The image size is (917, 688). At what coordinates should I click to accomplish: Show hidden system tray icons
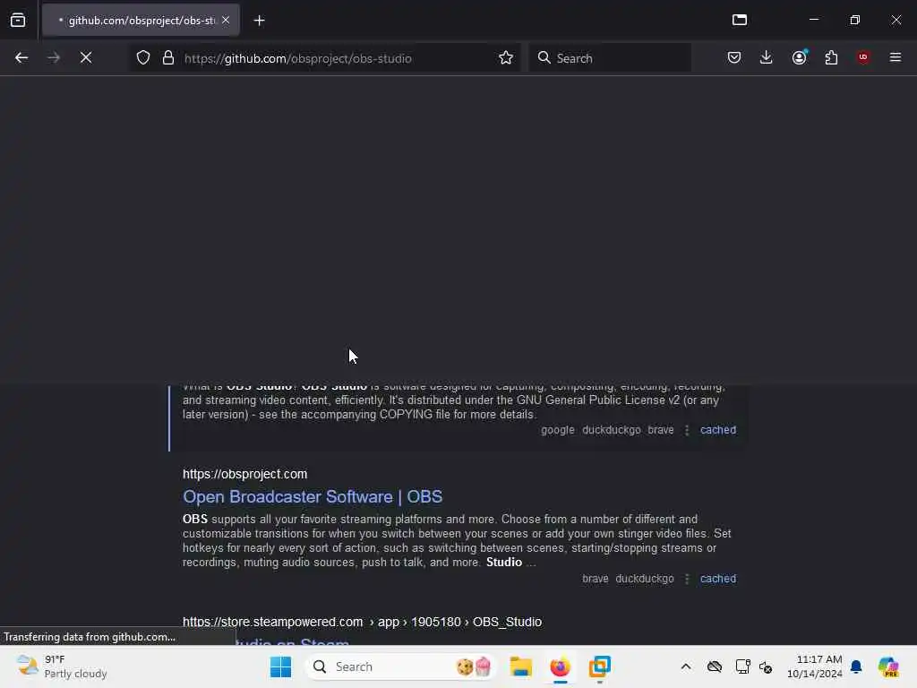click(686, 666)
